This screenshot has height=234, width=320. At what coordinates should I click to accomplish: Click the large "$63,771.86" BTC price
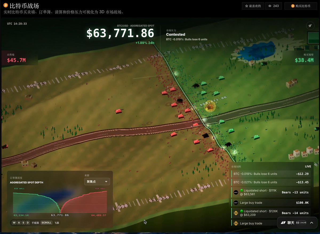coord(120,34)
